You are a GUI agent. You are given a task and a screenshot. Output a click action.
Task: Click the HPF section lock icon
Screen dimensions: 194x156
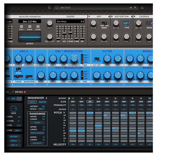(109, 17)
